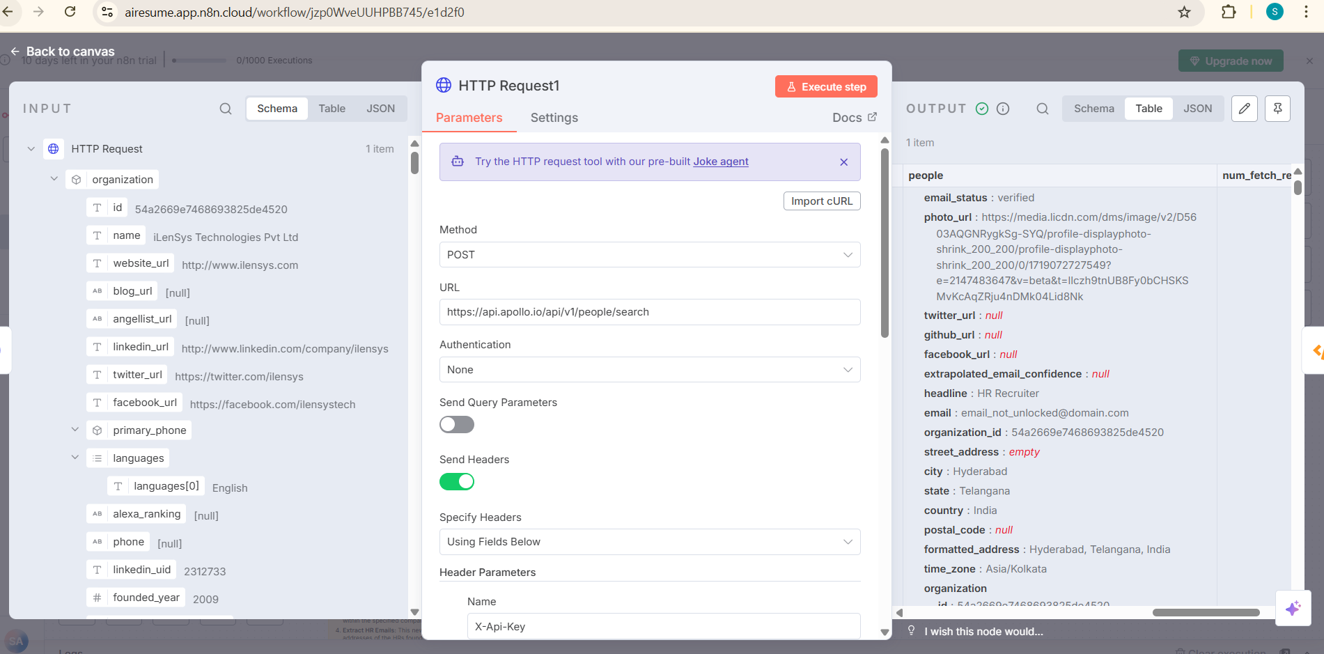Click the URL input field
This screenshot has width=1324, height=654.
(x=650, y=312)
